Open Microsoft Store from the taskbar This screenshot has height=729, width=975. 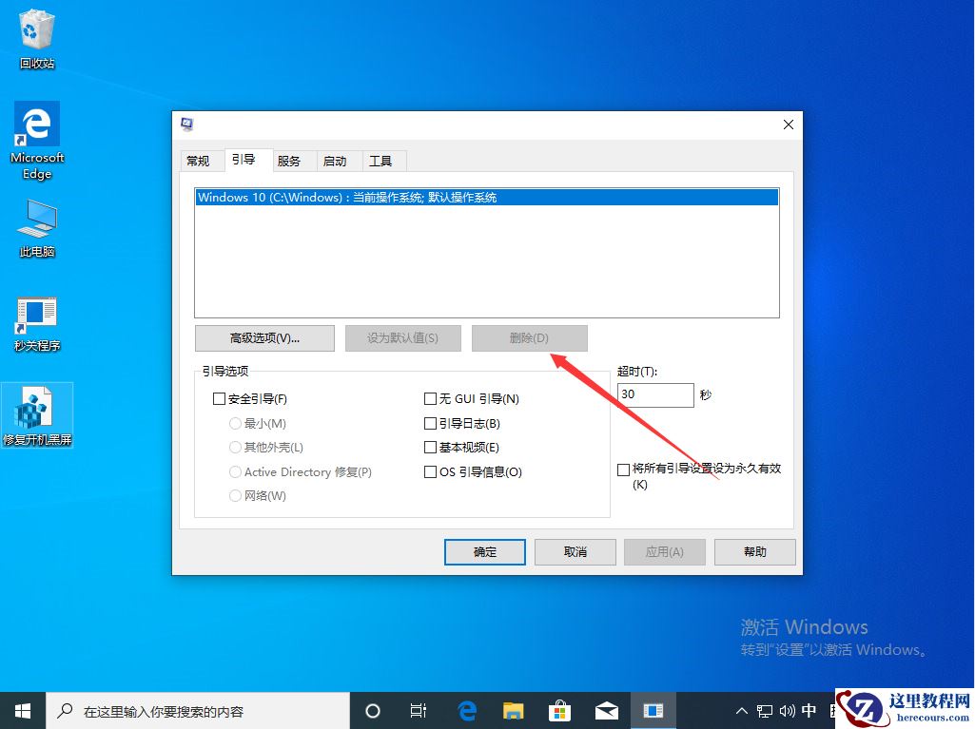[560, 710]
